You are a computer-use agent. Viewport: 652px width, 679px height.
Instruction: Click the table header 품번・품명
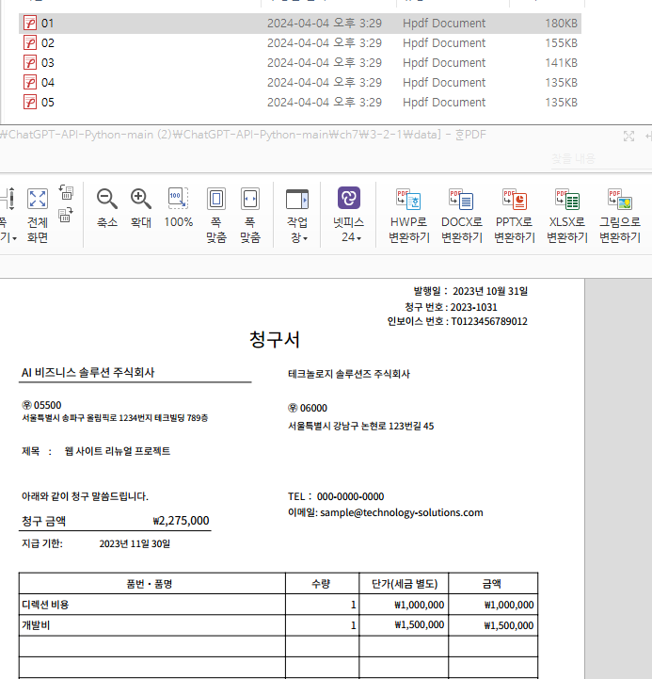[x=150, y=584]
